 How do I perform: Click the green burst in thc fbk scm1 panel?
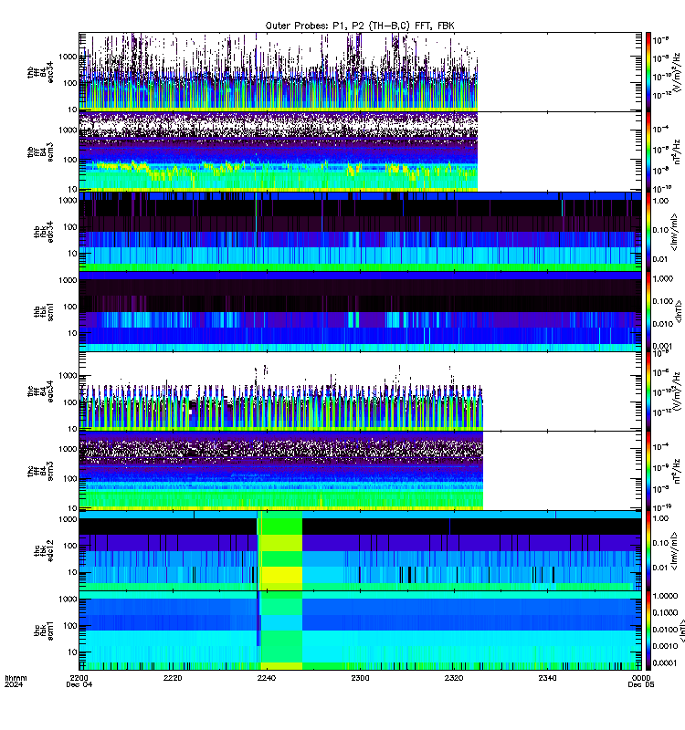pos(281,631)
